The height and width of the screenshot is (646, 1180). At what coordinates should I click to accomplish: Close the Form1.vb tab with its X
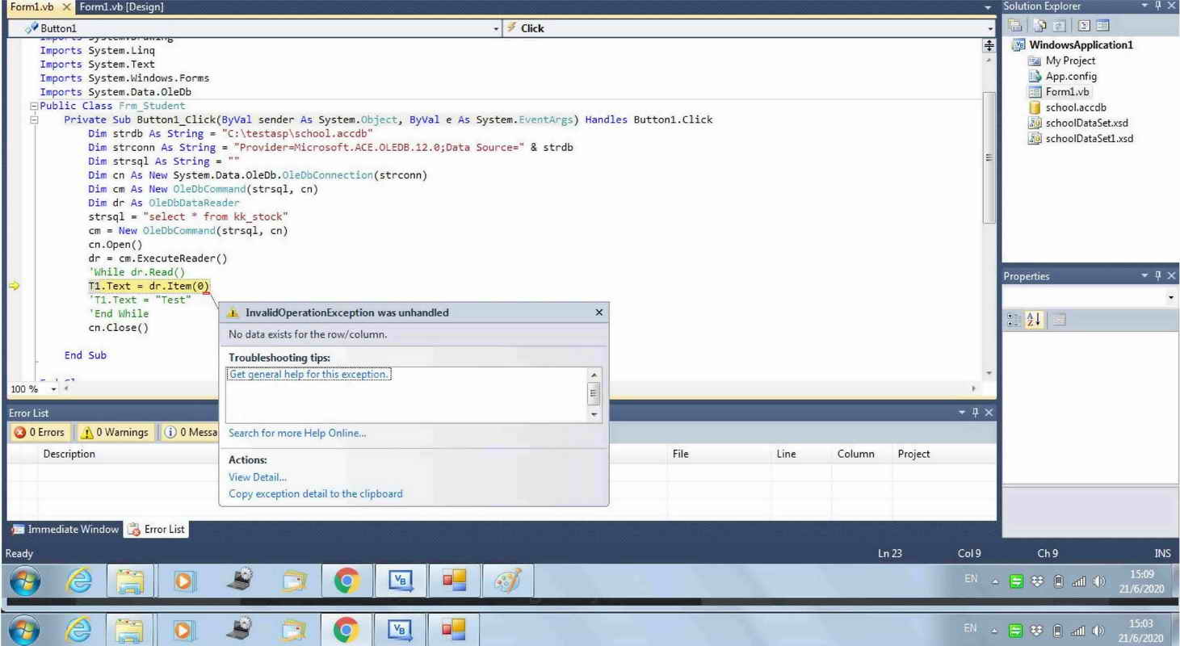coord(67,6)
